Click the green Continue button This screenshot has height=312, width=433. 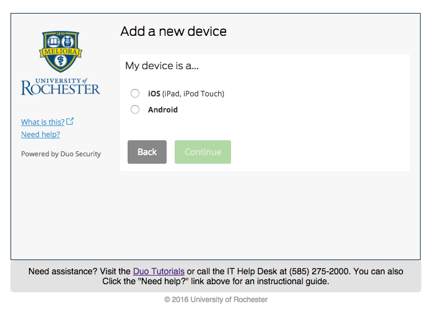click(x=203, y=152)
